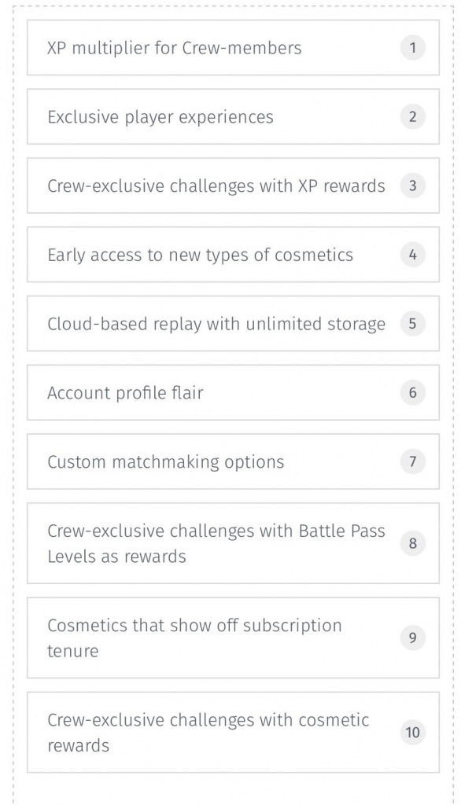Click rank badge number 2

[413, 116]
